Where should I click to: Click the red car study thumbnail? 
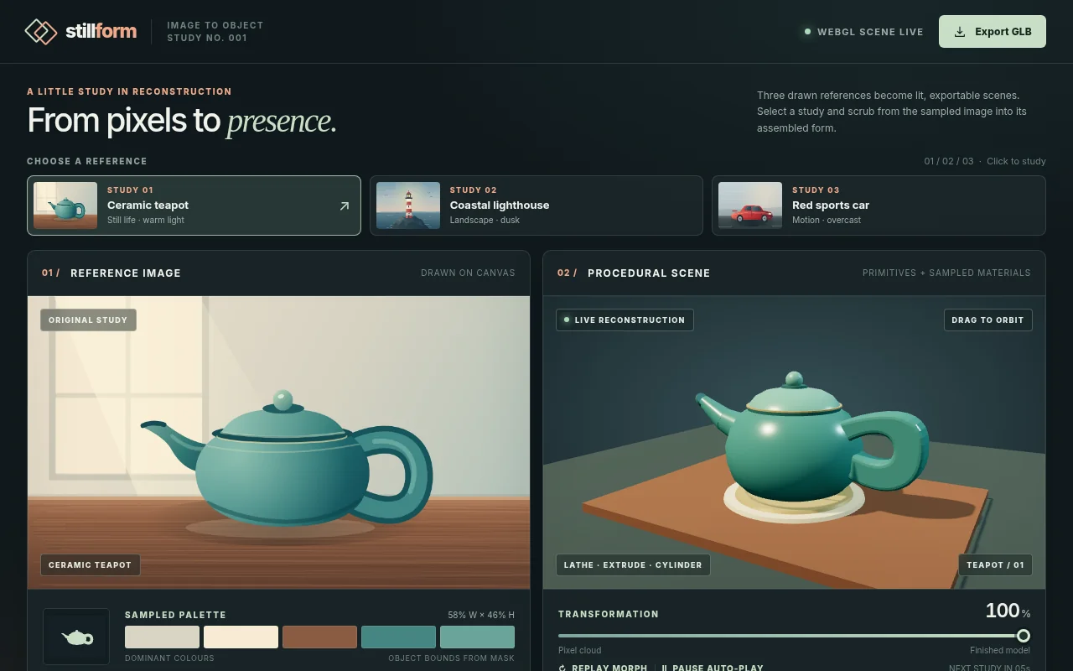(x=750, y=205)
